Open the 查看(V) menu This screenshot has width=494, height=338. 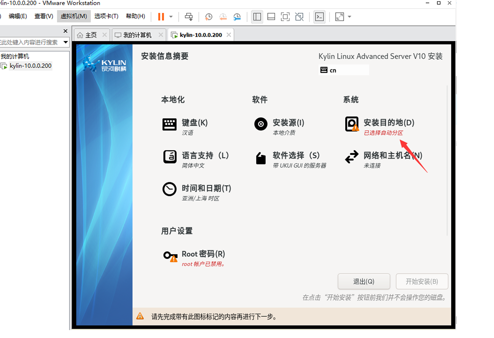44,16
